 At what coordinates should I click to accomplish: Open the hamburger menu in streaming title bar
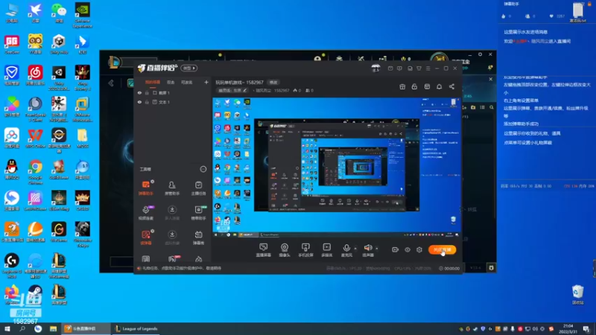[x=428, y=68]
